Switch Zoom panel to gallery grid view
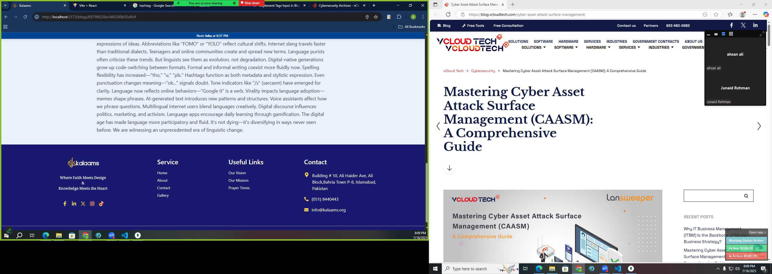The width and height of the screenshot is (772, 274). pos(731,34)
